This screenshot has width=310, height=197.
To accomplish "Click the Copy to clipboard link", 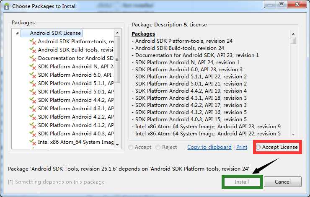I will (x=209, y=147).
